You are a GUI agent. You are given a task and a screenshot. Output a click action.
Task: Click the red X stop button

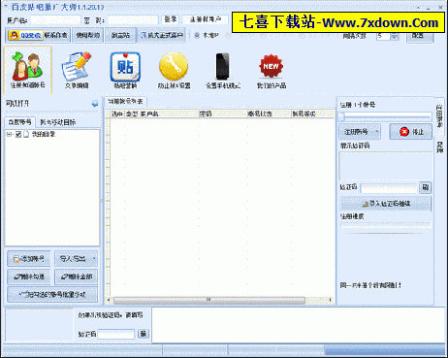pyautogui.click(x=410, y=132)
